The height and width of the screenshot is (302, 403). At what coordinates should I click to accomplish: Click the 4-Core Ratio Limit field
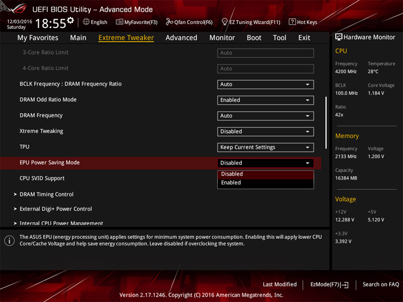coord(265,69)
